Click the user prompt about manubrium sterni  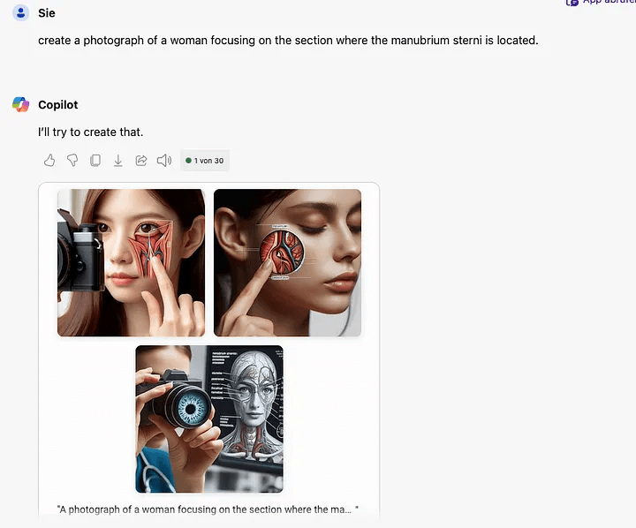(288, 41)
